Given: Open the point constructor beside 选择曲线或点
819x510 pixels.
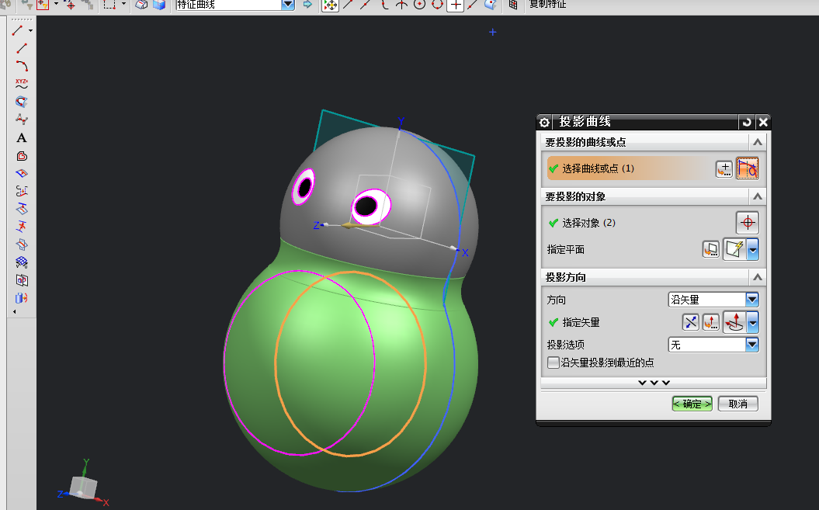Looking at the screenshot, I should (724, 168).
